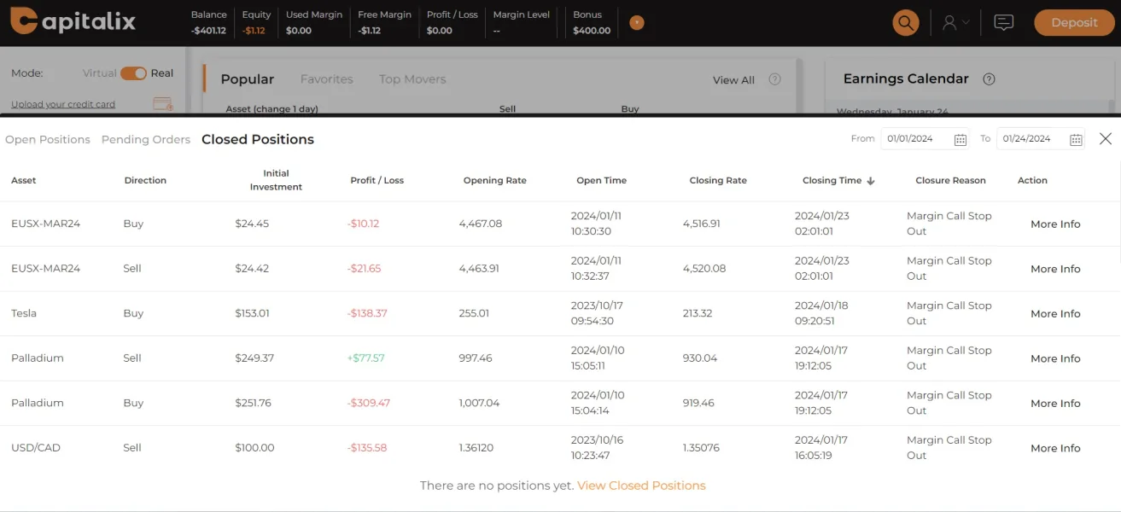Screen dimensions: 1121x512
Task: Click the To date calendar icon
Action: (1076, 139)
